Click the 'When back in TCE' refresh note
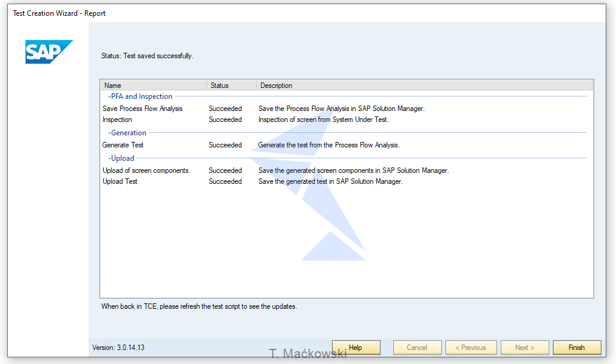This screenshot has width=616, height=364. (x=199, y=306)
